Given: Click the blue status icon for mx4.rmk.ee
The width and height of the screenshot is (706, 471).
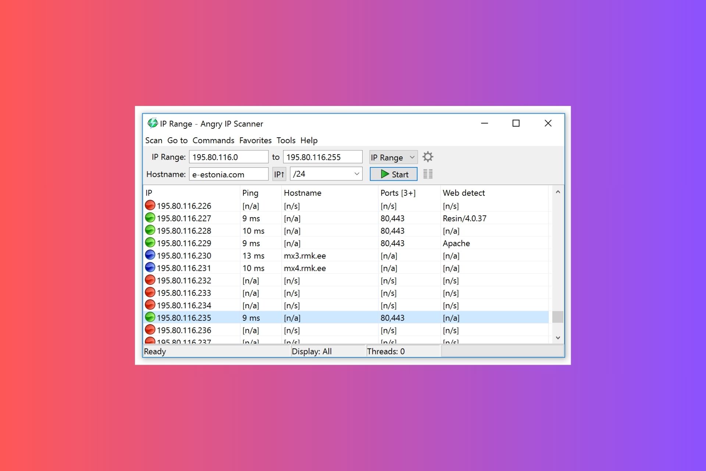Looking at the screenshot, I should pos(150,267).
